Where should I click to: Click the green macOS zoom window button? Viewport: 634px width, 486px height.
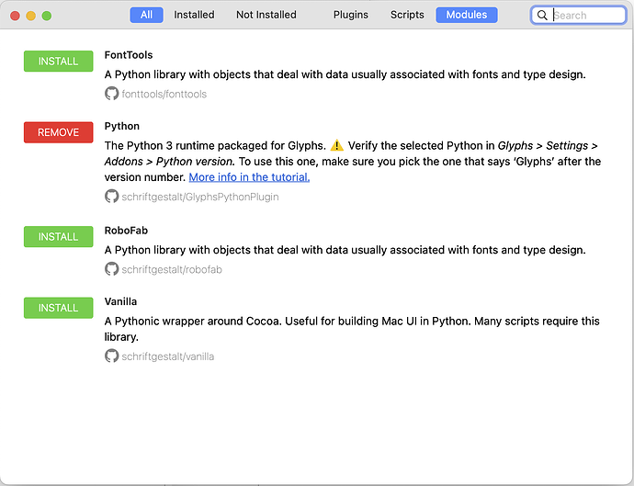click(x=47, y=16)
